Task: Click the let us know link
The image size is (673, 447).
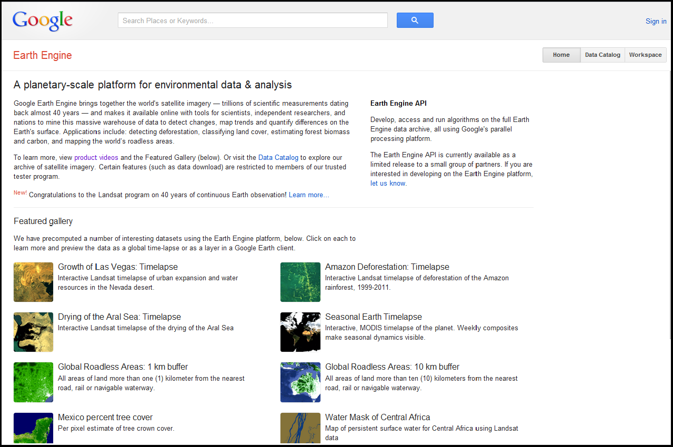Action: coord(388,184)
